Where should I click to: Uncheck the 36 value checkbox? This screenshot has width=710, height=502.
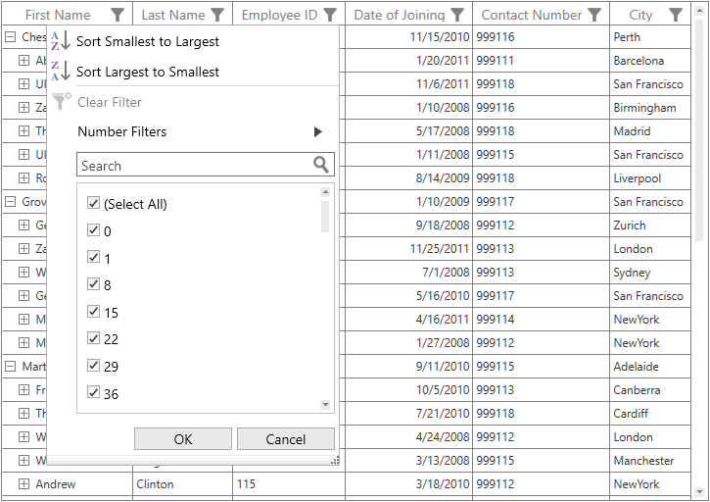(93, 392)
